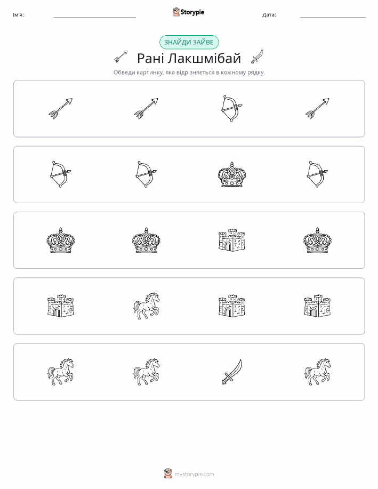This screenshot has width=378, height=489.
Task: Click the bow icon in the first row
Action: tap(231, 108)
